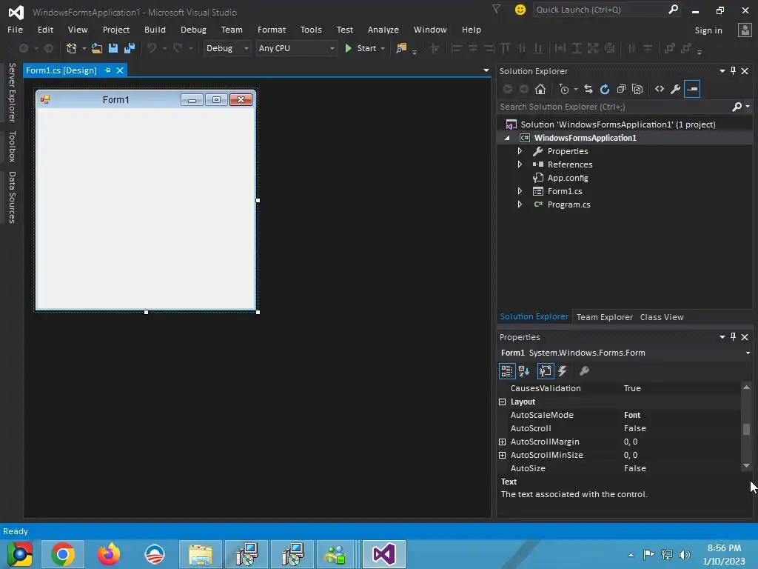The image size is (758, 569).
Task: Open the Start button dropdown arrow
Action: 383,48
